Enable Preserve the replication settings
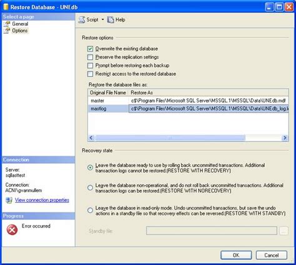The image size is (296, 265). click(90, 57)
